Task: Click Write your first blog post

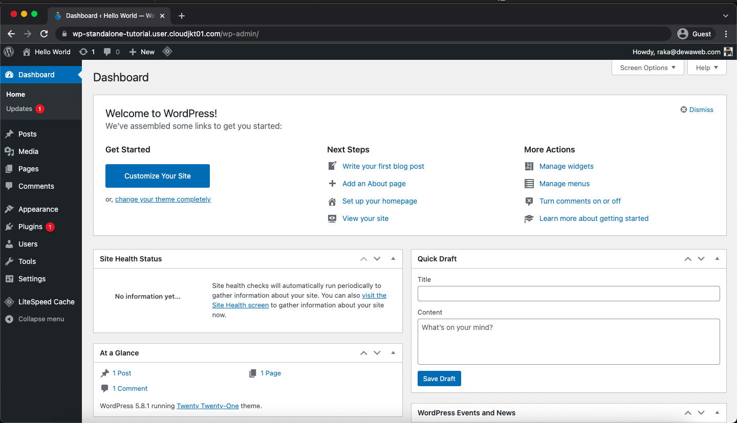Action: point(383,166)
